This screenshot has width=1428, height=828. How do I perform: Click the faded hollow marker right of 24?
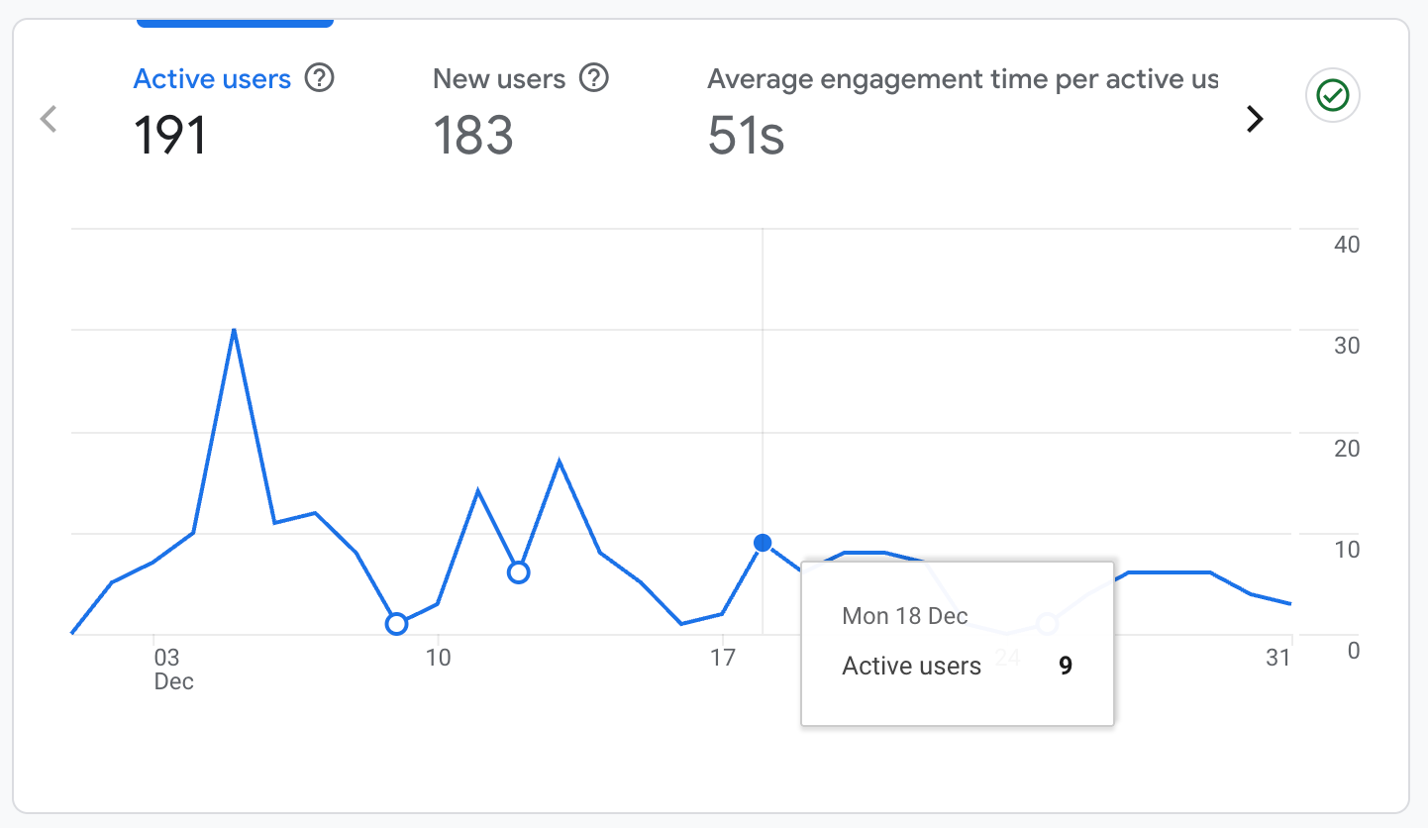pyautogui.click(x=1048, y=624)
